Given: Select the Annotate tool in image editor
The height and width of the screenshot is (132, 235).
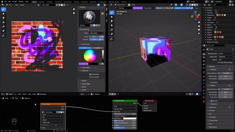Looking at the screenshot, I should [3, 36].
